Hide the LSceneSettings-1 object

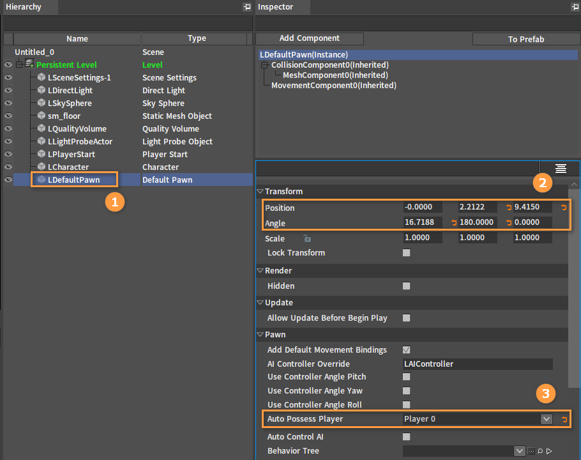[8, 77]
